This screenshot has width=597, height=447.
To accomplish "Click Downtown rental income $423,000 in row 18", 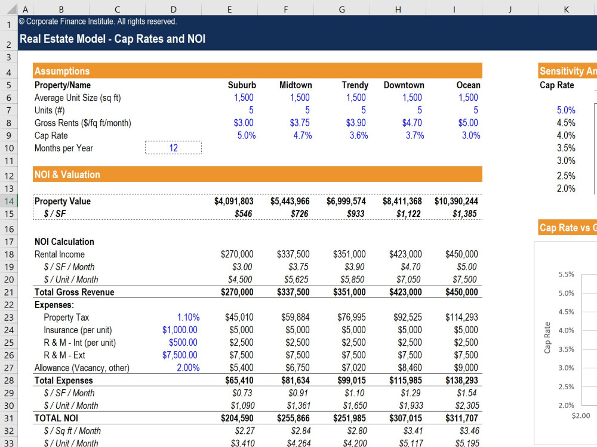I will (405, 254).
